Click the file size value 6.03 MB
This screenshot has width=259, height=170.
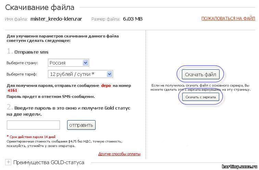[x=133, y=19]
